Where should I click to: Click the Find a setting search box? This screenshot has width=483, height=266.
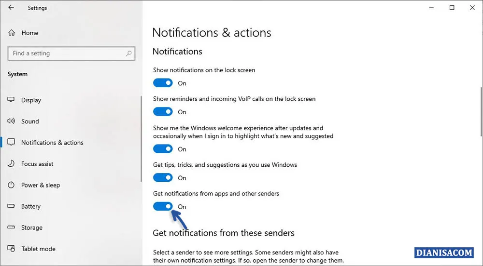coord(71,53)
